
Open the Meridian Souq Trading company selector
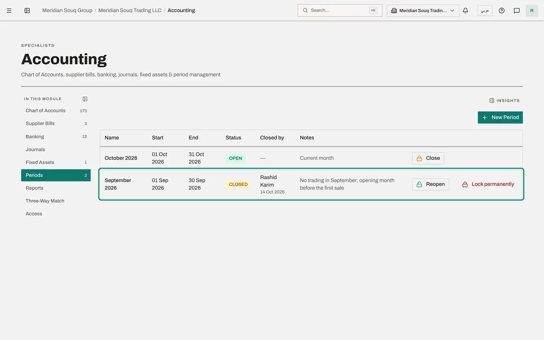(423, 11)
